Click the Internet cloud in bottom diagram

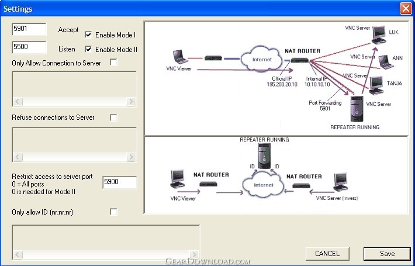click(x=262, y=185)
